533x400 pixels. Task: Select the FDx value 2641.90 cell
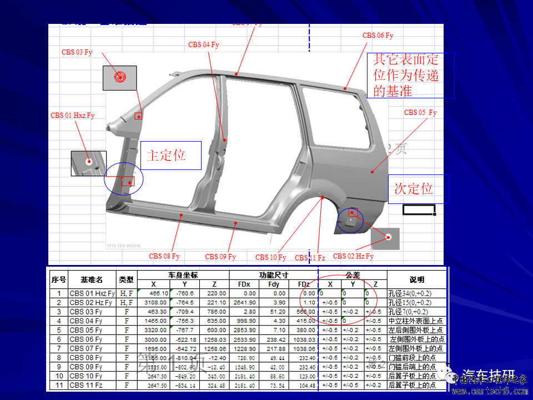click(x=244, y=302)
